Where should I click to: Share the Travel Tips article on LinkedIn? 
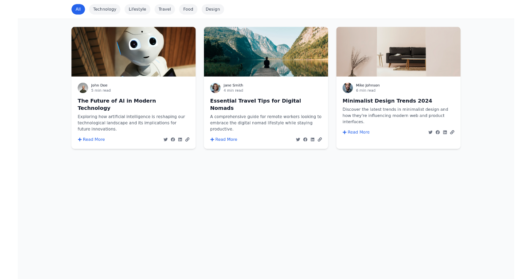(x=313, y=139)
